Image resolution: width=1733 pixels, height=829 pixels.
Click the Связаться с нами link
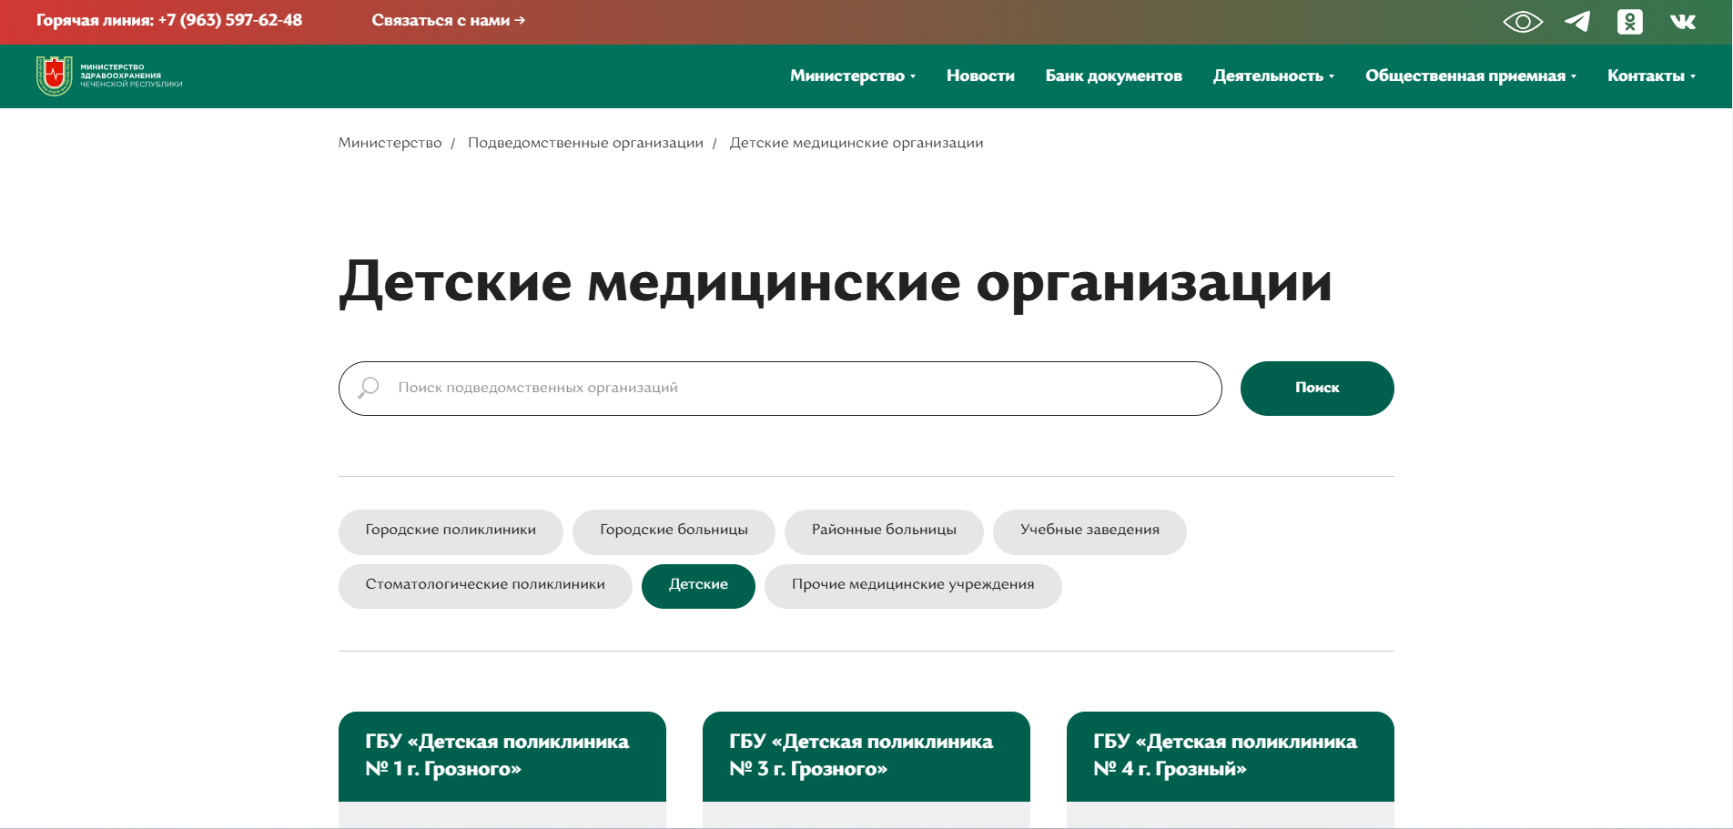point(449,20)
